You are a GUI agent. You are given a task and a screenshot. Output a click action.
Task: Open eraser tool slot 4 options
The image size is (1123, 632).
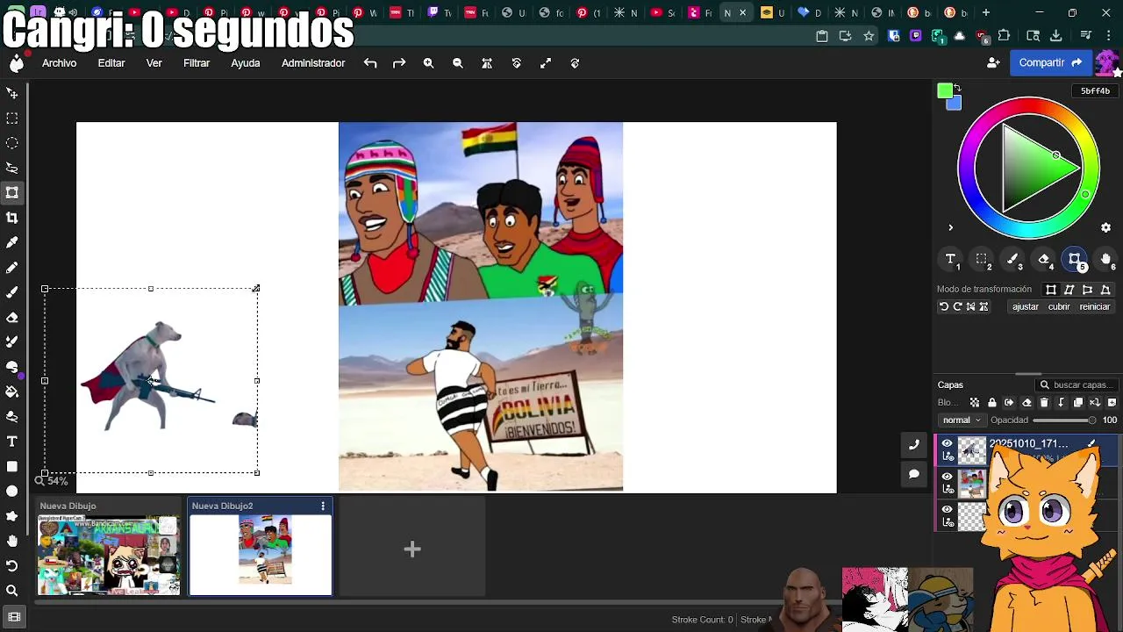click(1044, 260)
